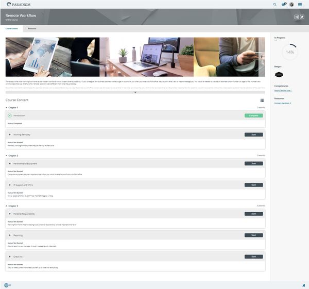The width and height of the screenshot is (309, 289).
Task: Click the search magnifier icon in header
Action: pos(274,4)
